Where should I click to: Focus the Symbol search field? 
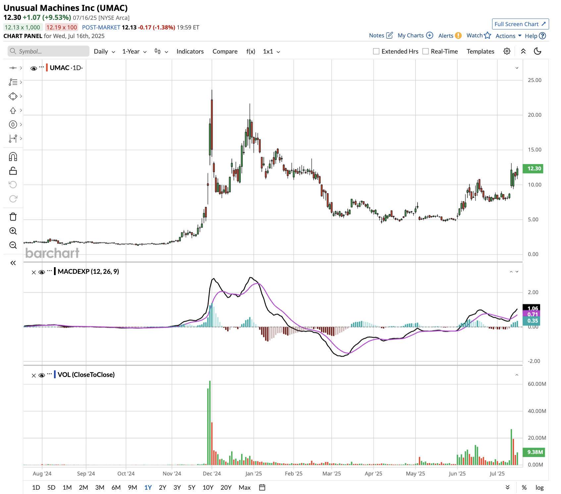coord(48,51)
